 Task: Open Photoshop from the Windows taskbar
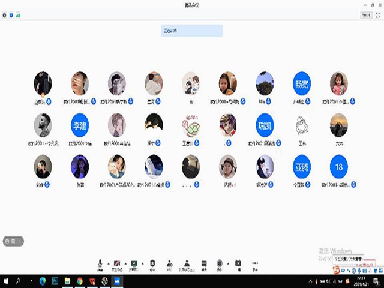[55, 281]
